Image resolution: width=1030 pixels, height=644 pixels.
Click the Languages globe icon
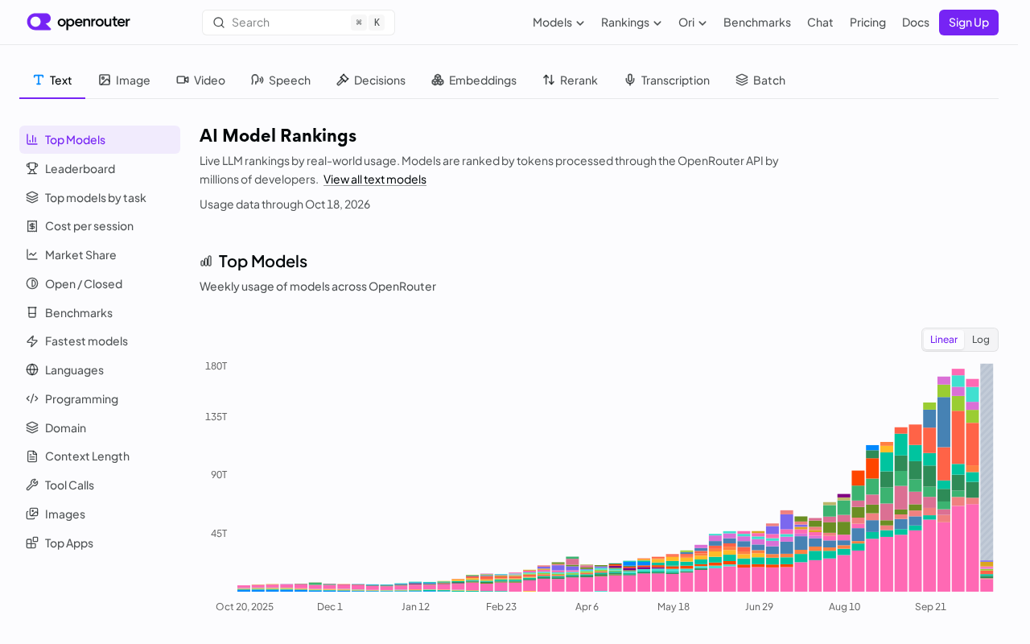(32, 370)
